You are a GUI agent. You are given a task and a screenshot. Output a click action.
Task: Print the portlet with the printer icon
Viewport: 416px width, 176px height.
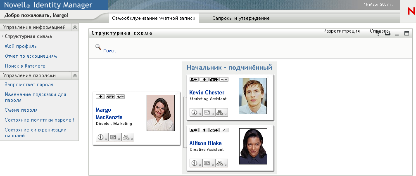point(387,33)
